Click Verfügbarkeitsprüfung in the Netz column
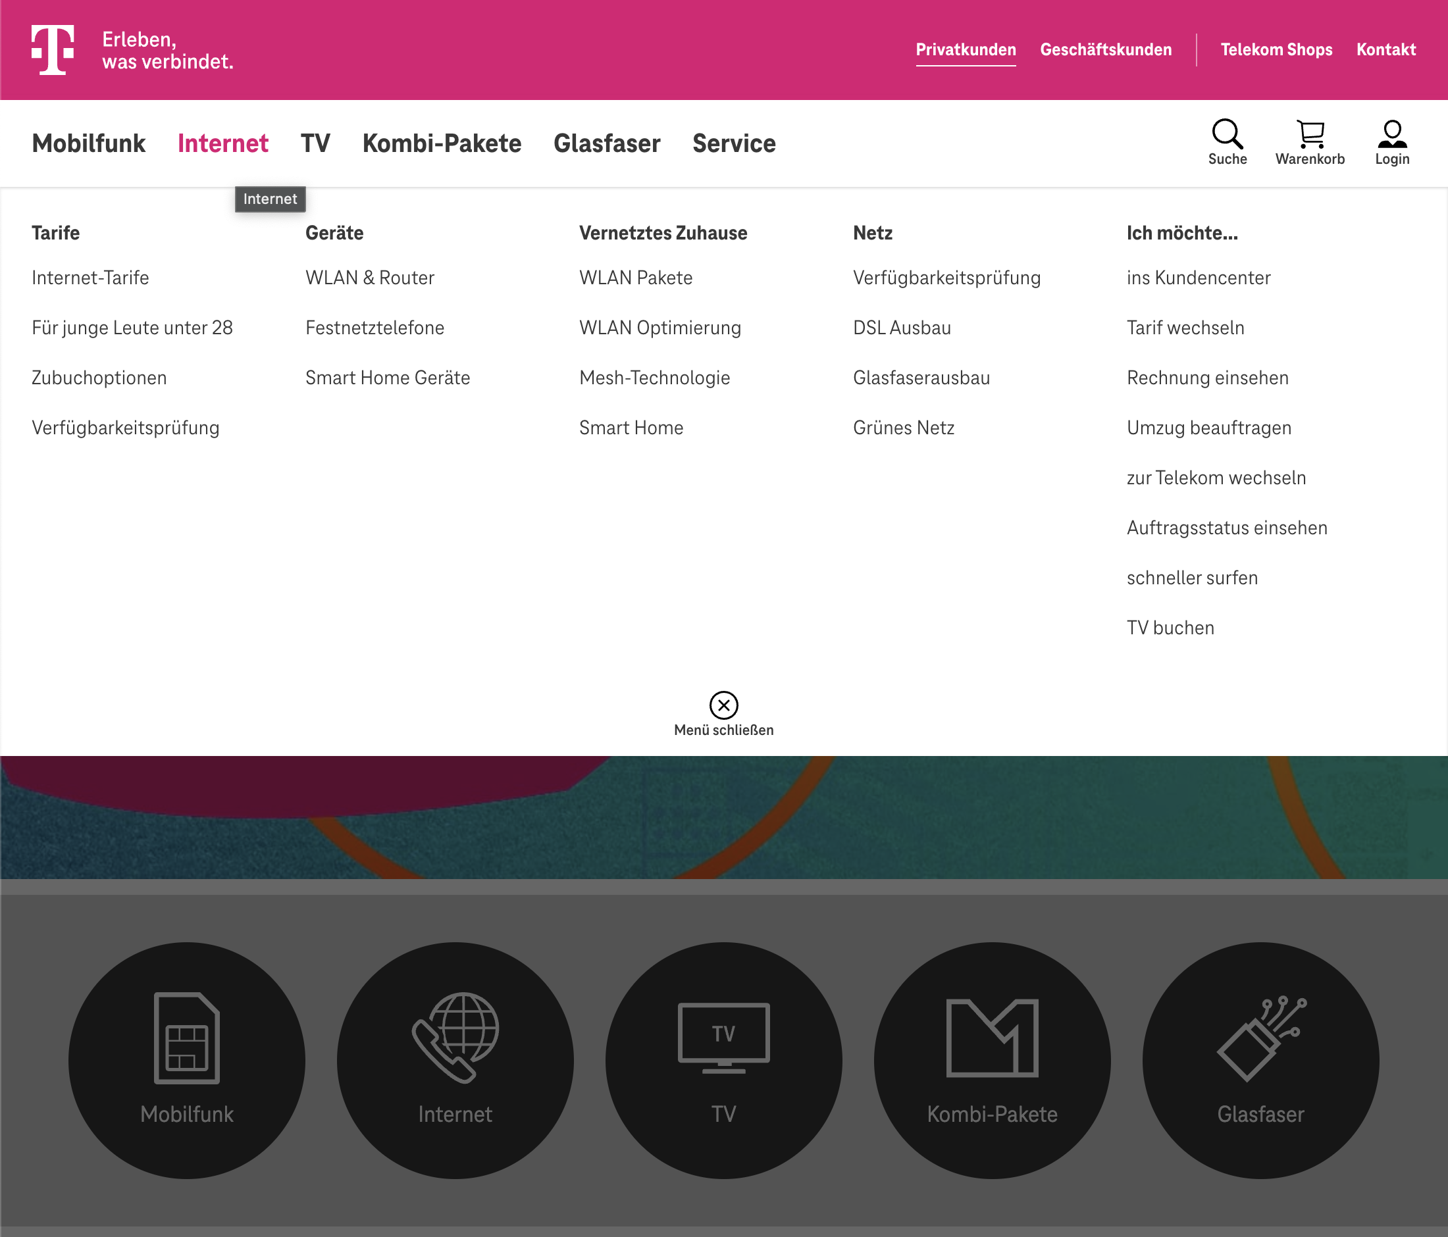 tap(946, 277)
